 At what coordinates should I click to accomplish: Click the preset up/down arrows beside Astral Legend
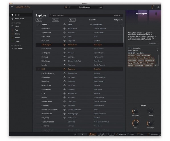click(x=101, y=7)
